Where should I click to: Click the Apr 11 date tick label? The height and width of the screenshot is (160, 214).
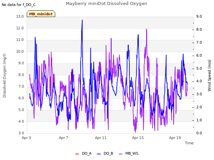pyautogui.click(x=101, y=138)
